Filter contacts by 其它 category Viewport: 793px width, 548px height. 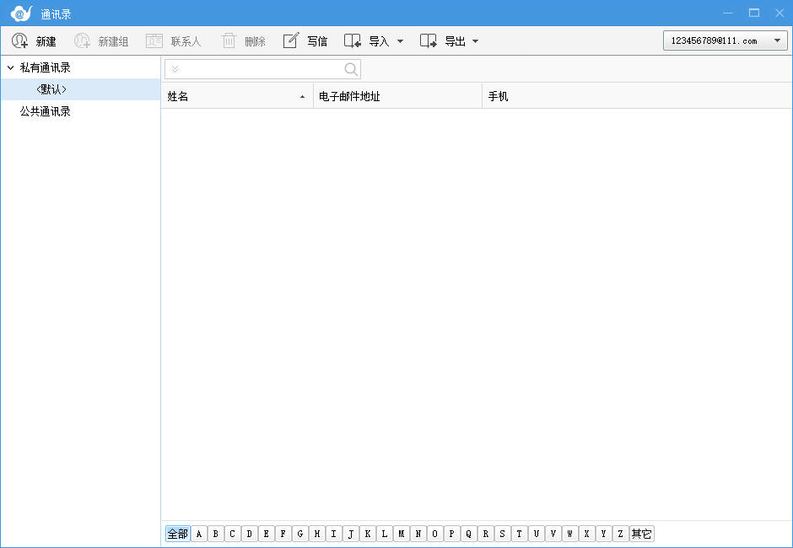coord(641,534)
